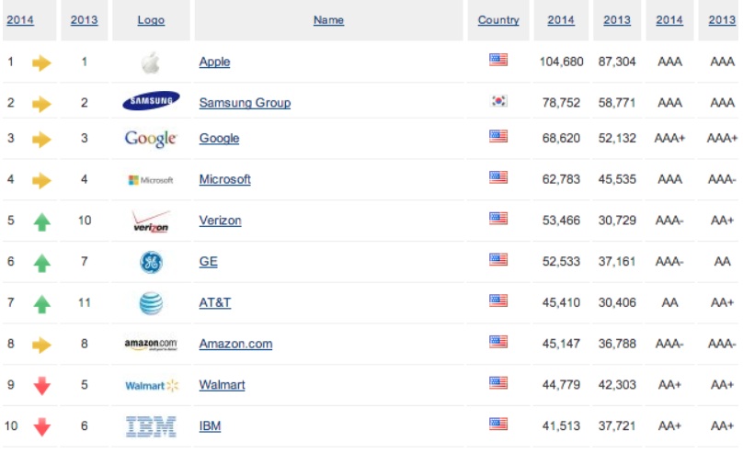Click the Google logo image

click(x=151, y=139)
